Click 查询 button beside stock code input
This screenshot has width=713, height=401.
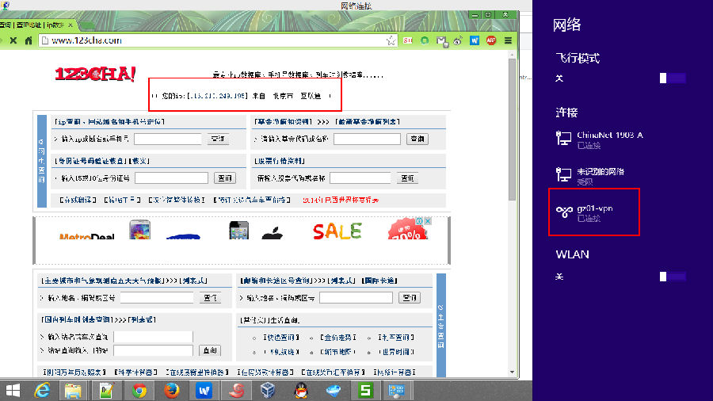(407, 178)
